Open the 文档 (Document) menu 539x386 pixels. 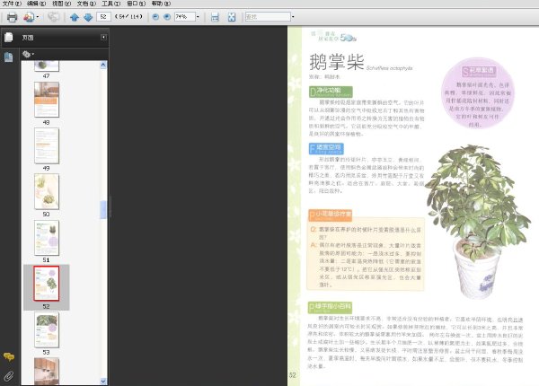click(x=86, y=4)
